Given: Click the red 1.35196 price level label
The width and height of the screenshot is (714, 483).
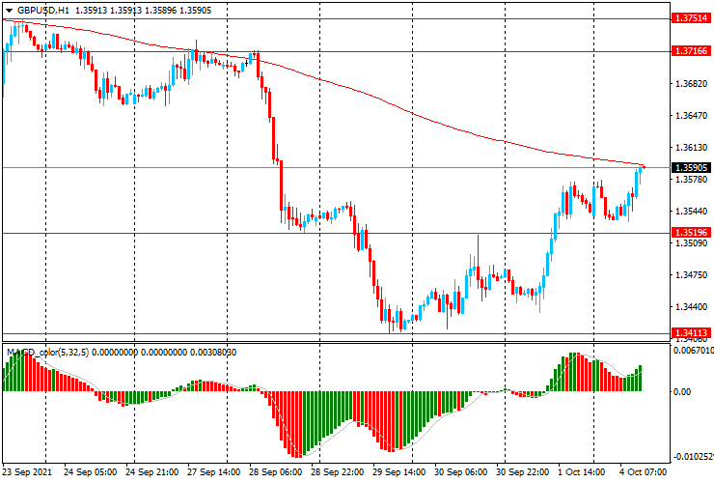Looking at the screenshot, I should click(691, 233).
